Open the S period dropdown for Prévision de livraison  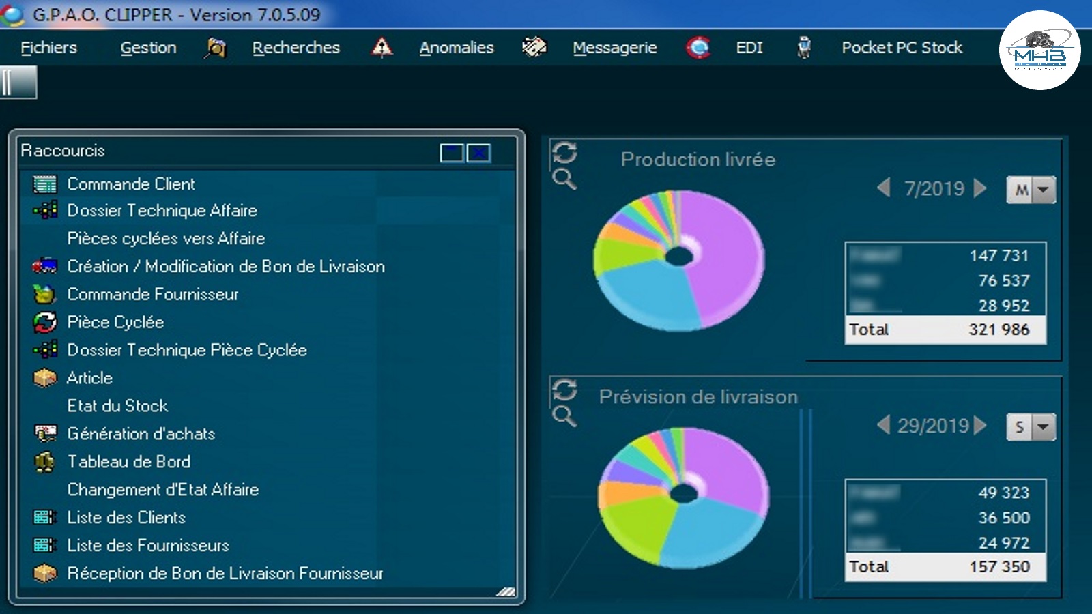[1041, 427]
